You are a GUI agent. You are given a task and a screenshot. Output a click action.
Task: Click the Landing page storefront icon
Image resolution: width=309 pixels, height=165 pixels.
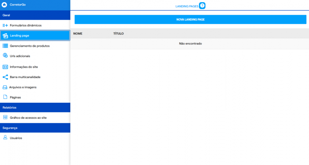[5, 36]
